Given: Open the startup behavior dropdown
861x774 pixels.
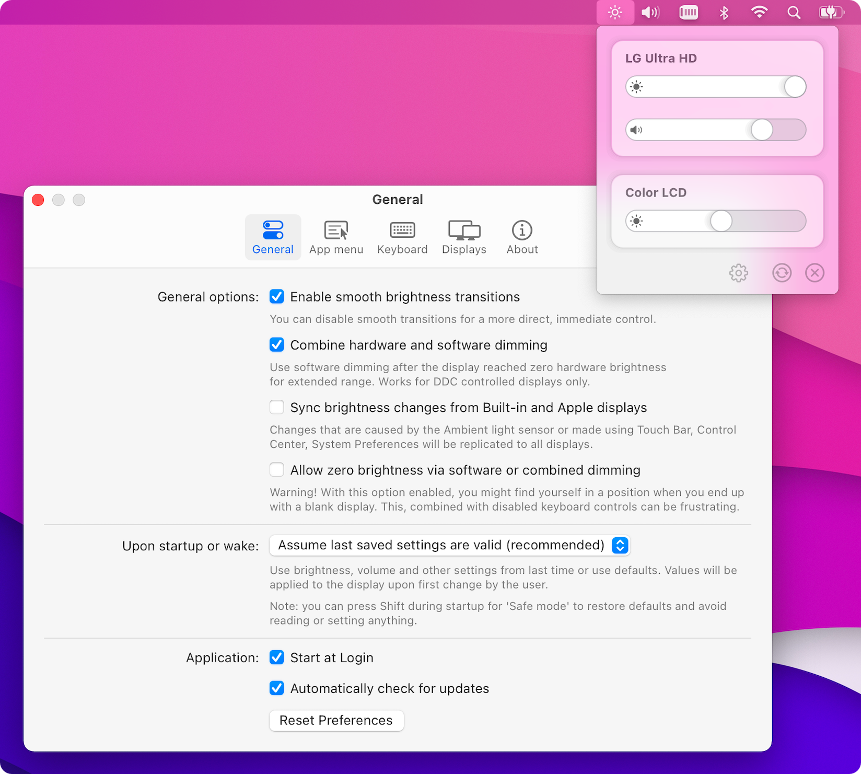Looking at the screenshot, I should tap(450, 545).
